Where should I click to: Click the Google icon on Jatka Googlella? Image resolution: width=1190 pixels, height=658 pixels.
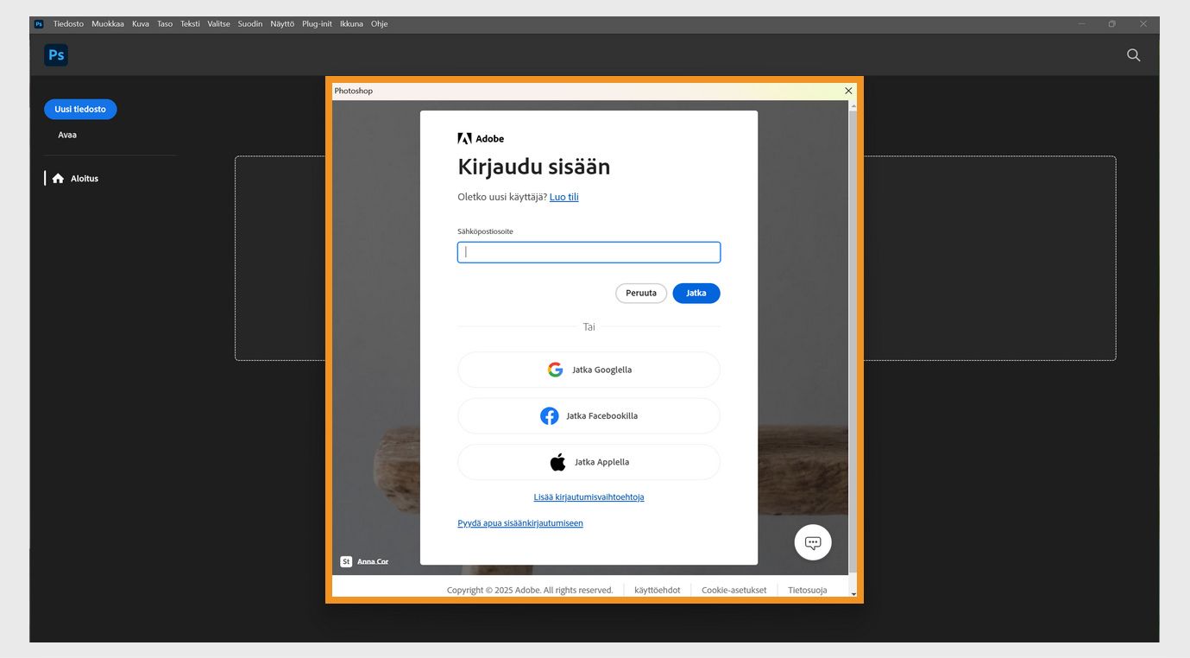(555, 369)
